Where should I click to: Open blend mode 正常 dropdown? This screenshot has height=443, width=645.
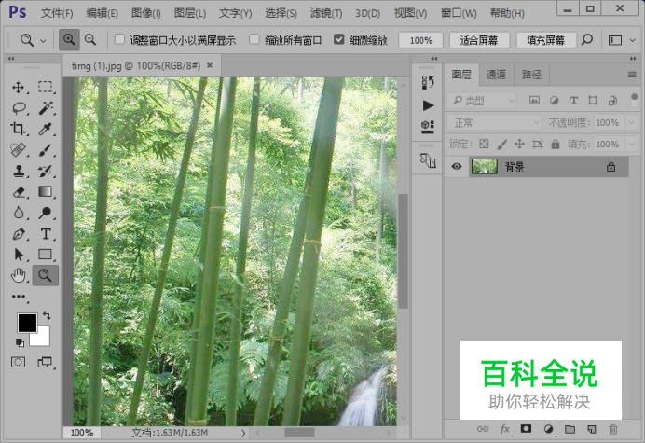[x=493, y=122]
